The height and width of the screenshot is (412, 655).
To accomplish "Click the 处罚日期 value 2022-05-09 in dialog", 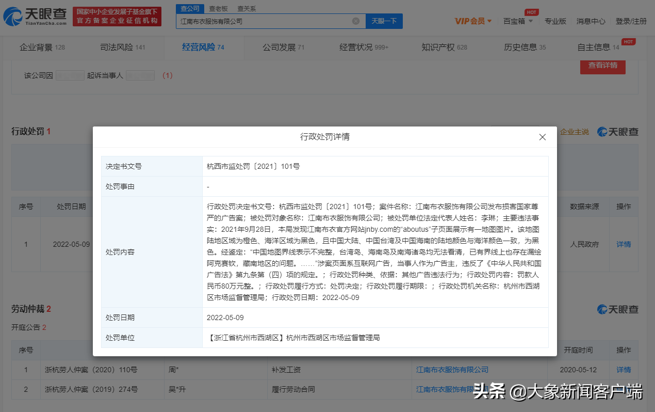I will point(225,318).
